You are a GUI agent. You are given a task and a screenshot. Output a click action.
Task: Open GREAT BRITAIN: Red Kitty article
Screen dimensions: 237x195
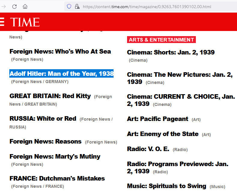50,96
